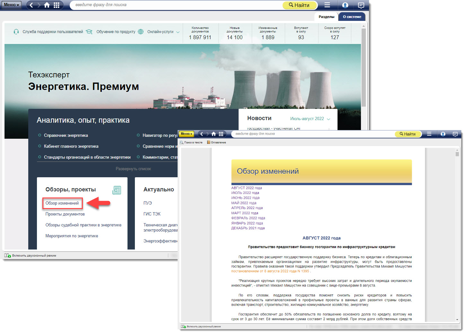Screen dimensions: 465x333
Task: Jump to АВГУСТ 2022 года in the contents list
Action: [247, 188]
